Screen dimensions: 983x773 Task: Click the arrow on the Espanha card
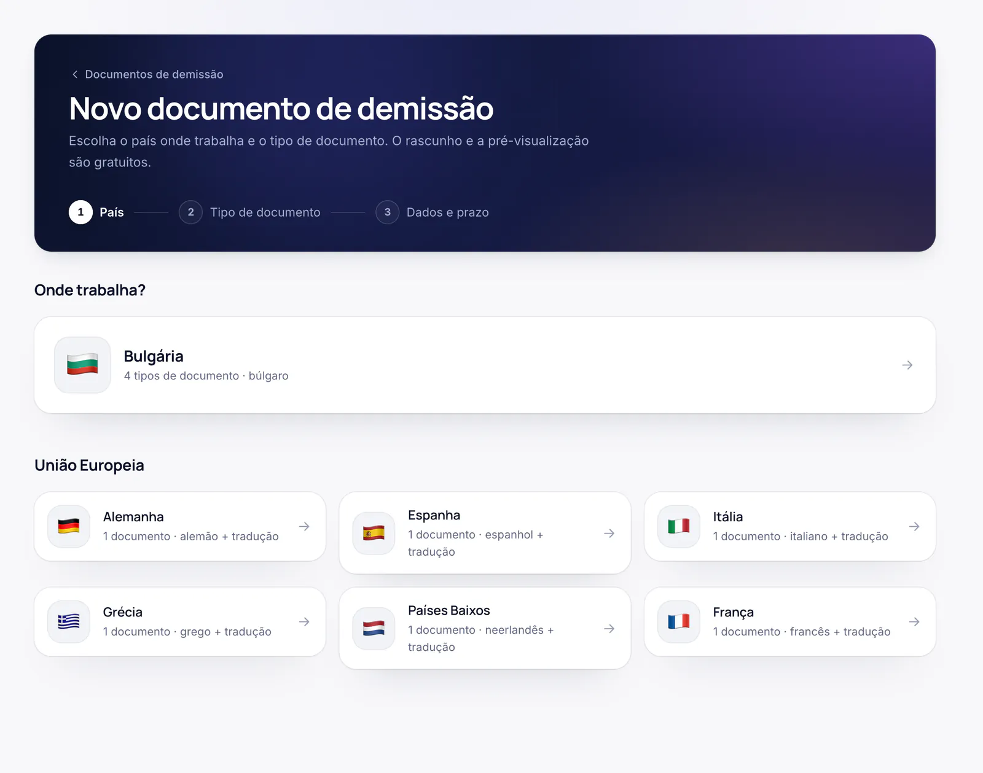coord(609,533)
